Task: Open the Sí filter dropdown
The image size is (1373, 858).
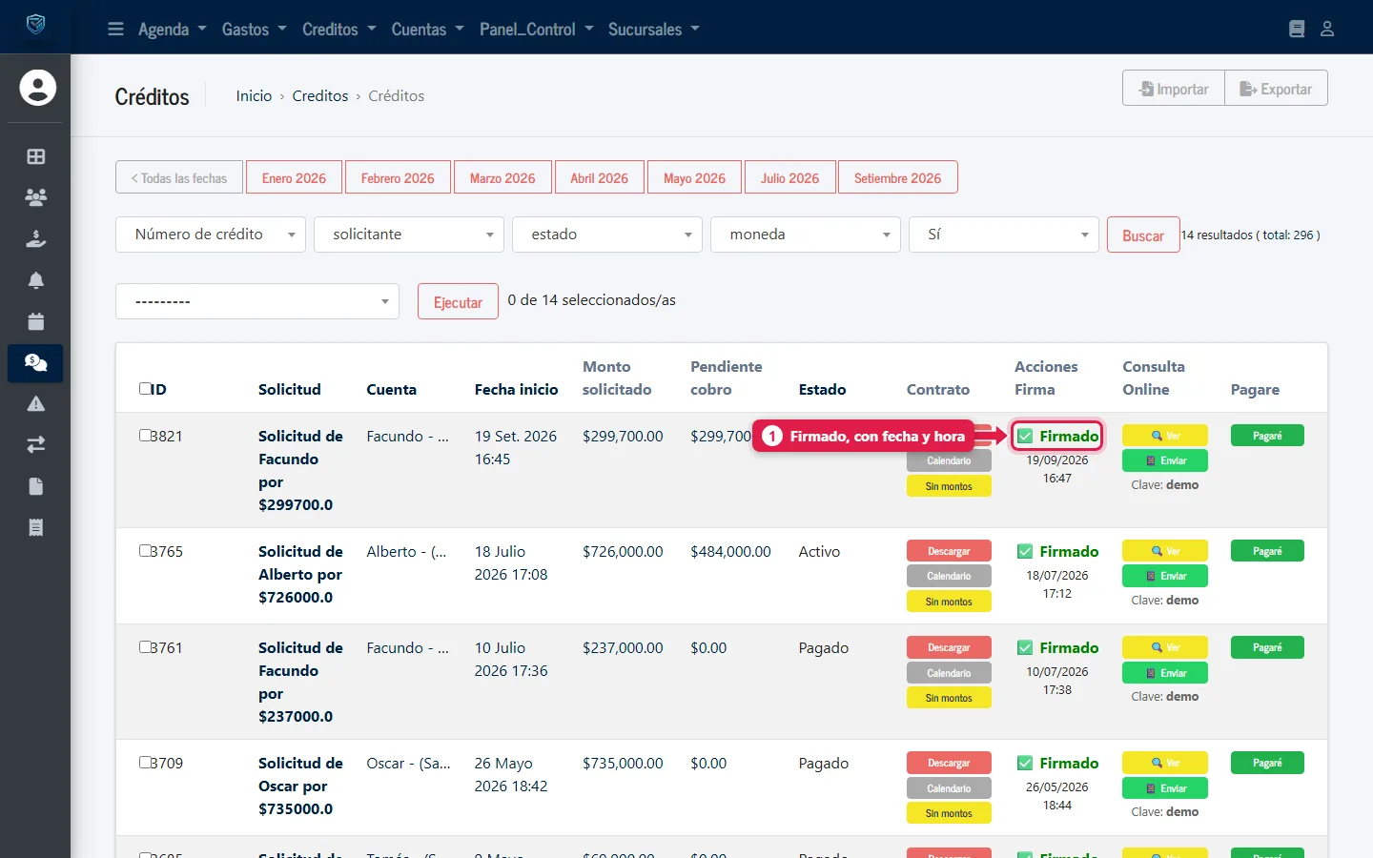Action: [1004, 235]
